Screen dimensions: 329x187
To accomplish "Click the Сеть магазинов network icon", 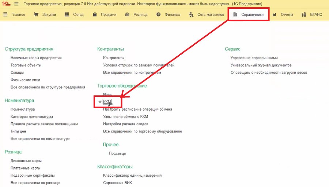I will click(191, 15).
